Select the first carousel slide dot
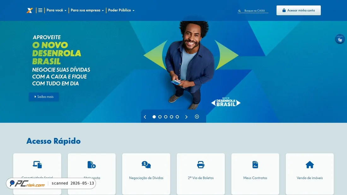Screen dimensions: 347x195 (x=154, y=117)
